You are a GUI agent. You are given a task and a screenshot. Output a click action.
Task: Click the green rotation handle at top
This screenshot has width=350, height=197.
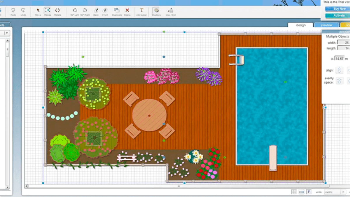164,32
